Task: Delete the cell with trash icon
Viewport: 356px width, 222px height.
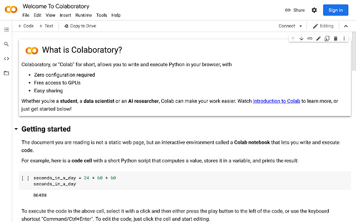Action: 335,38
